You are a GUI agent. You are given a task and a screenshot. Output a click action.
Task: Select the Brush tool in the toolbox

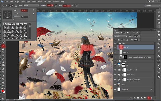[3, 46]
